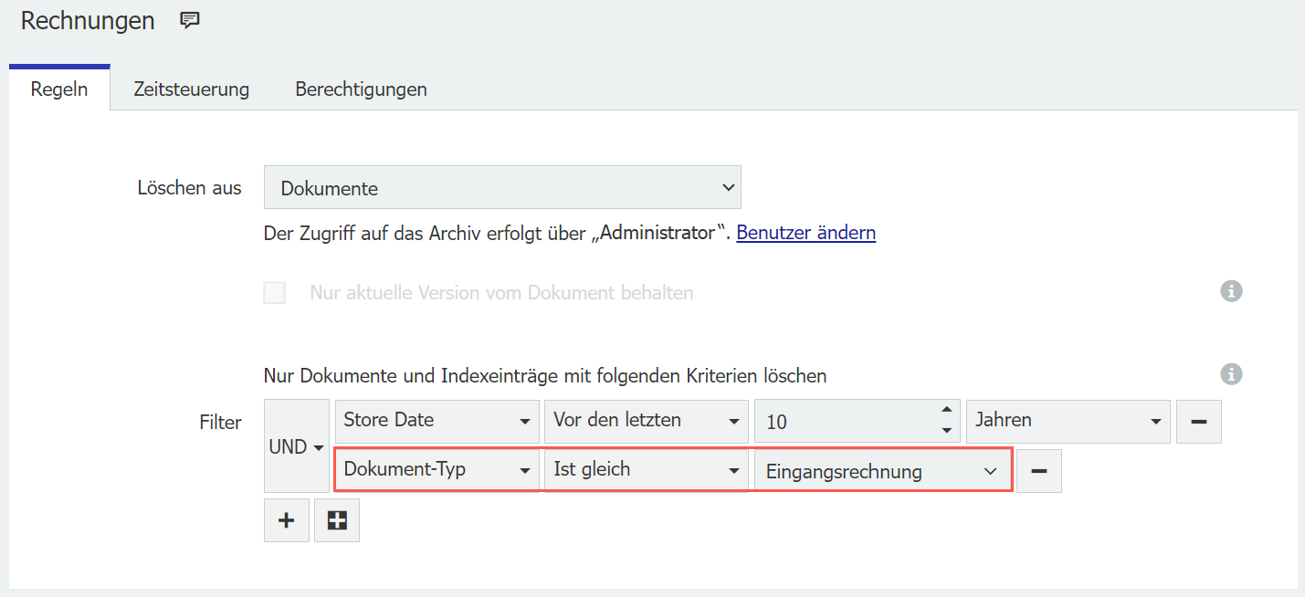Enable 'Nur aktuelle Version vom Dokument behalten'

(274, 292)
